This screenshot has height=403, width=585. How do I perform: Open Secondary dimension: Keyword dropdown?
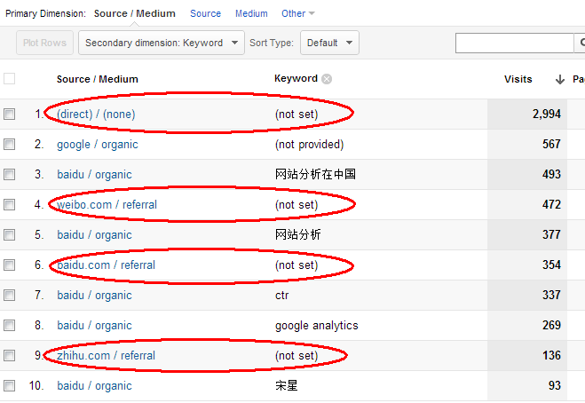pyautogui.click(x=162, y=43)
